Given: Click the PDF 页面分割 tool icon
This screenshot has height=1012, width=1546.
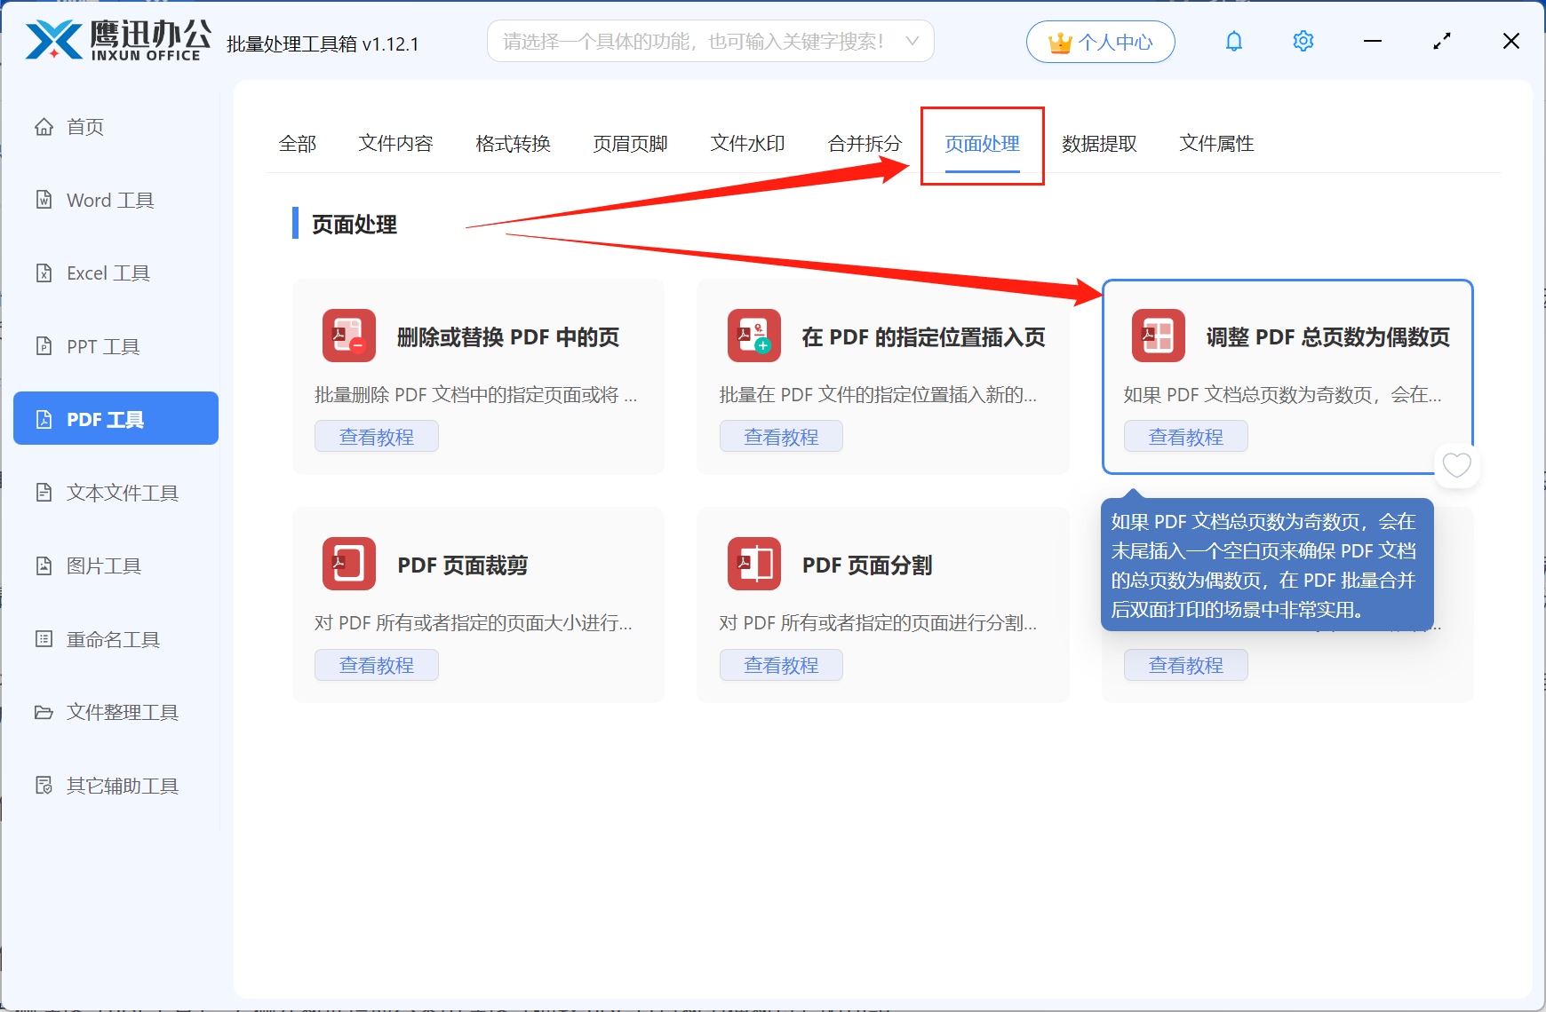Looking at the screenshot, I should pos(753,564).
